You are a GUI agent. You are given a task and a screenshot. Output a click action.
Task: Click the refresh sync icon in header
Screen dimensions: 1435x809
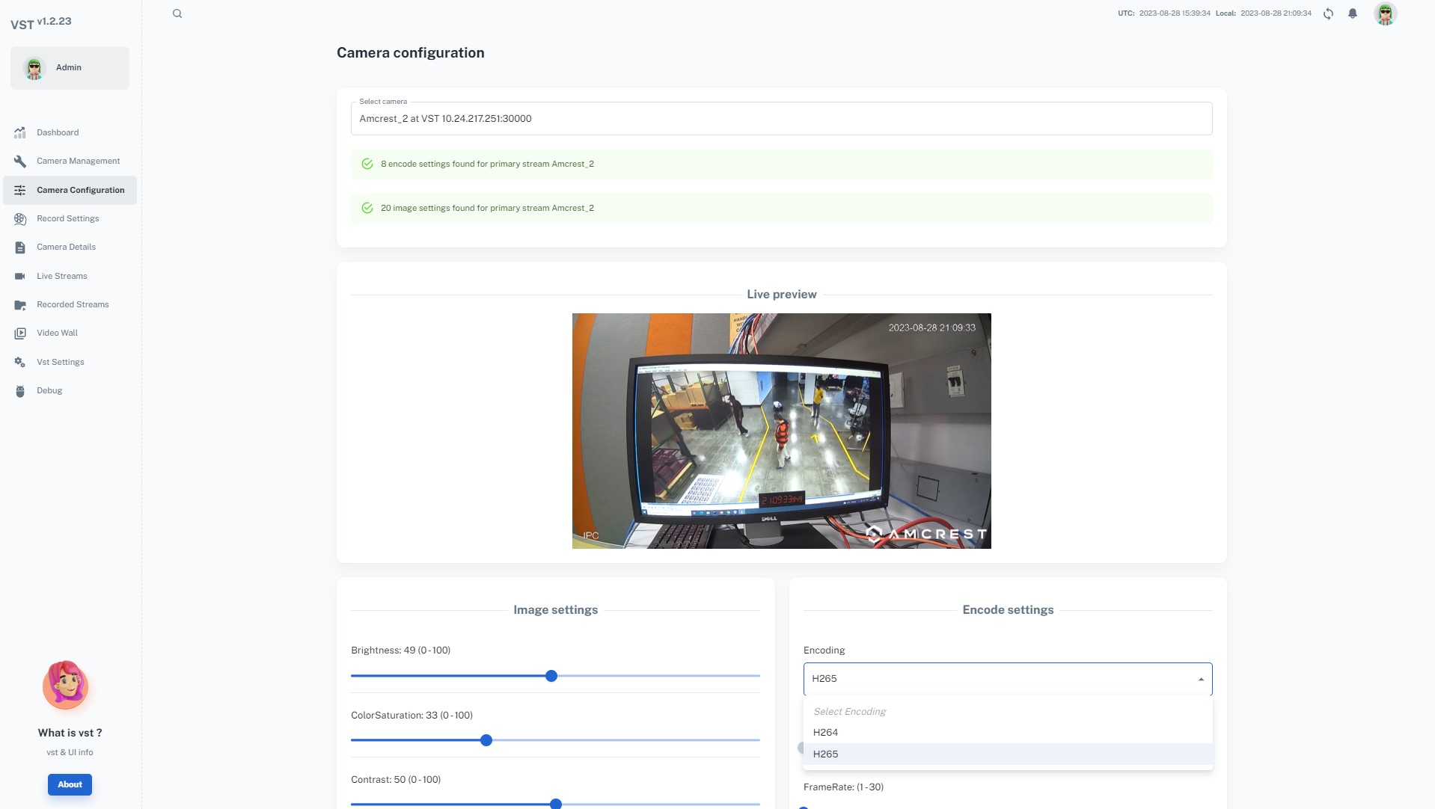coord(1328,13)
